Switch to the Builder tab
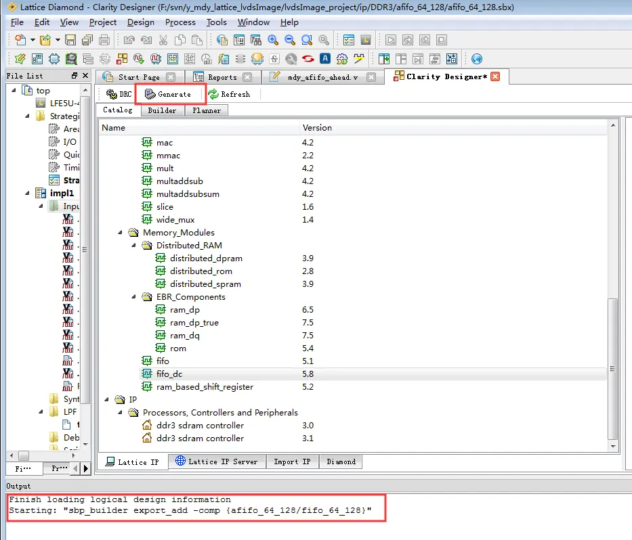 162,110
